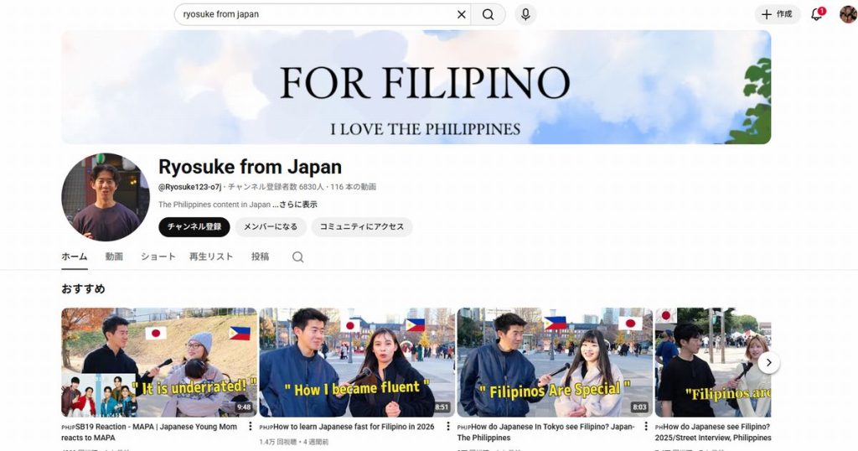Viewport: 858px width, 451px height.
Task: Subscribe with the チャンネル登録 button
Action: click(194, 226)
